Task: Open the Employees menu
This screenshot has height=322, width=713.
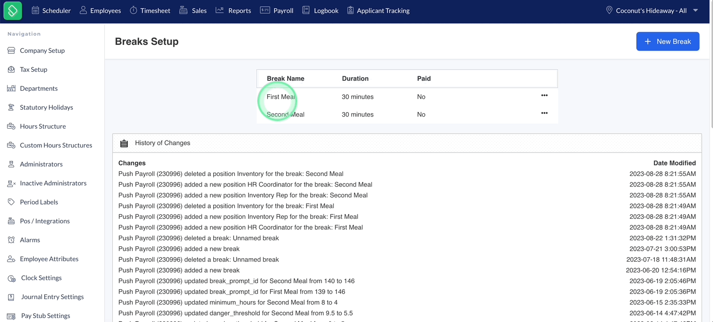Action: (100, 10)
